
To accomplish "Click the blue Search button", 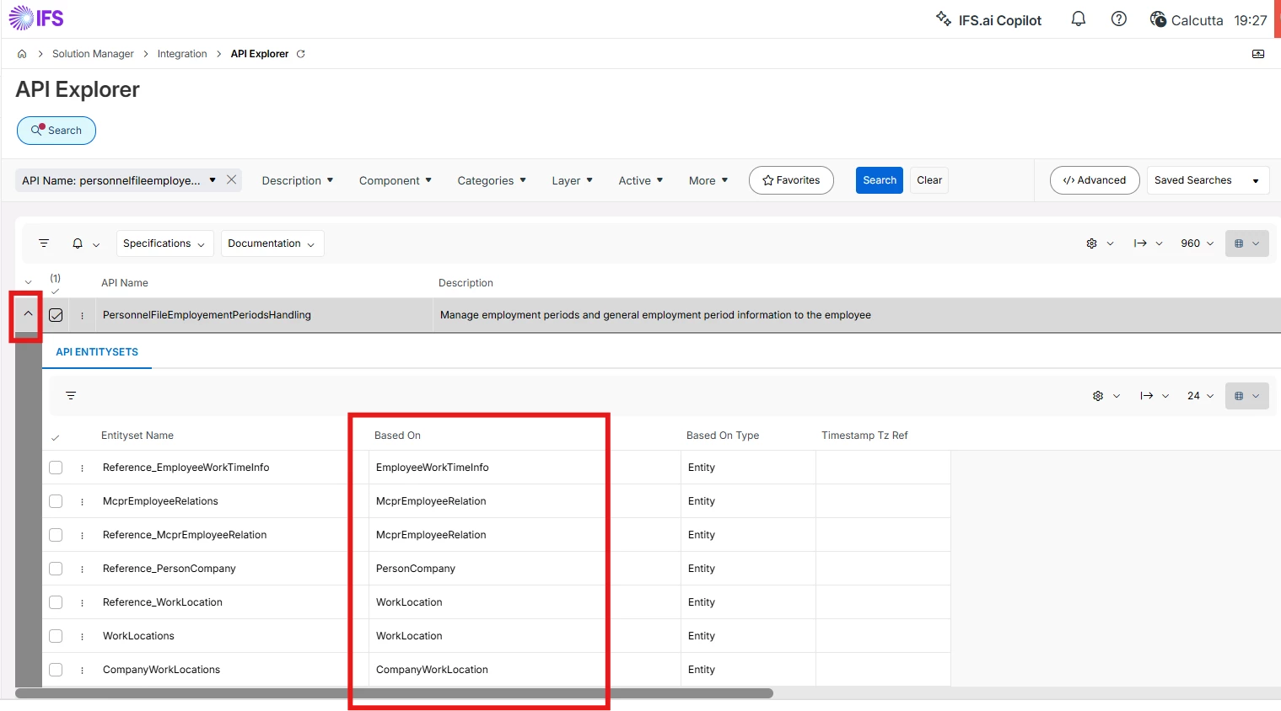I will (880, 180).
